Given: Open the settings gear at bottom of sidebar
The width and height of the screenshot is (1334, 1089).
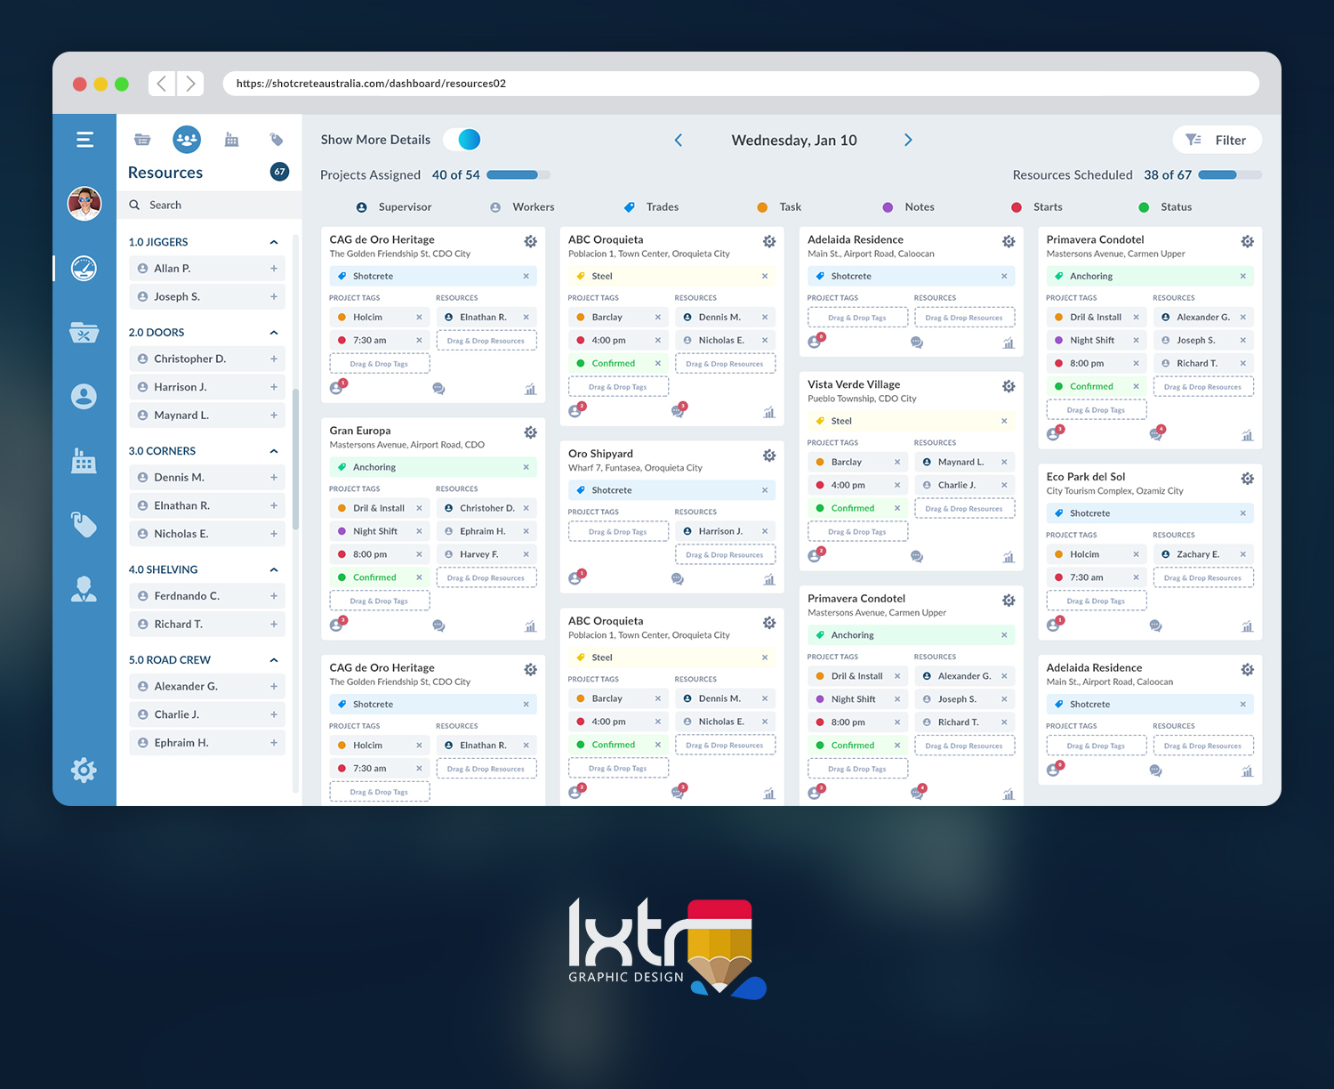Looking at the screenshot, I should tap(84, 770).
